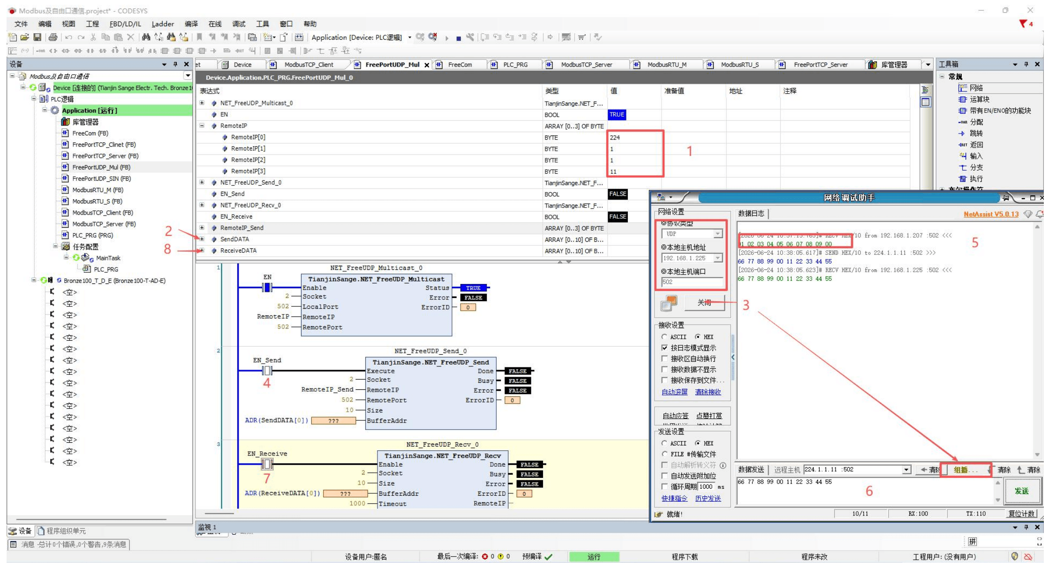Toggle 按日志模式显示 checkbox
The height and width of the screenshot is (566, 1049).
coord(664,348)
